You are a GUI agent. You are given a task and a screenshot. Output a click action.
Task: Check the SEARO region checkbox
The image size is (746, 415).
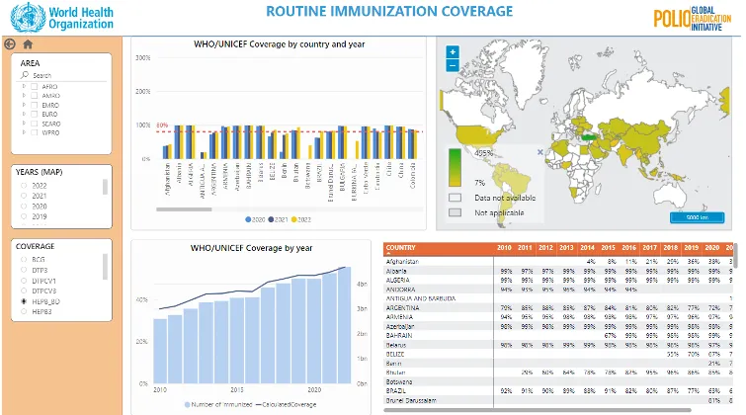35,124
